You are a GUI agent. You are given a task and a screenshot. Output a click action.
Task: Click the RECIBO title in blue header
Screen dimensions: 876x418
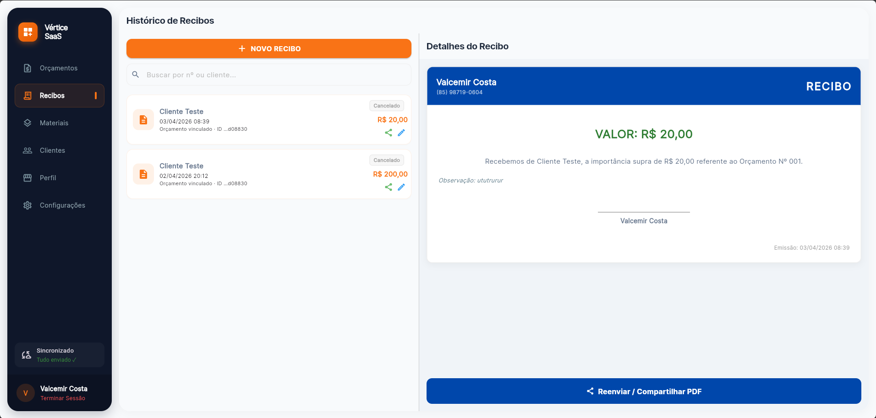(829, 86)
